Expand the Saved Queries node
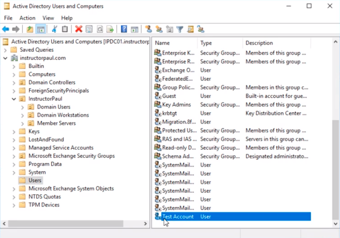The image size is (340, 238). [x=5, y=50]
